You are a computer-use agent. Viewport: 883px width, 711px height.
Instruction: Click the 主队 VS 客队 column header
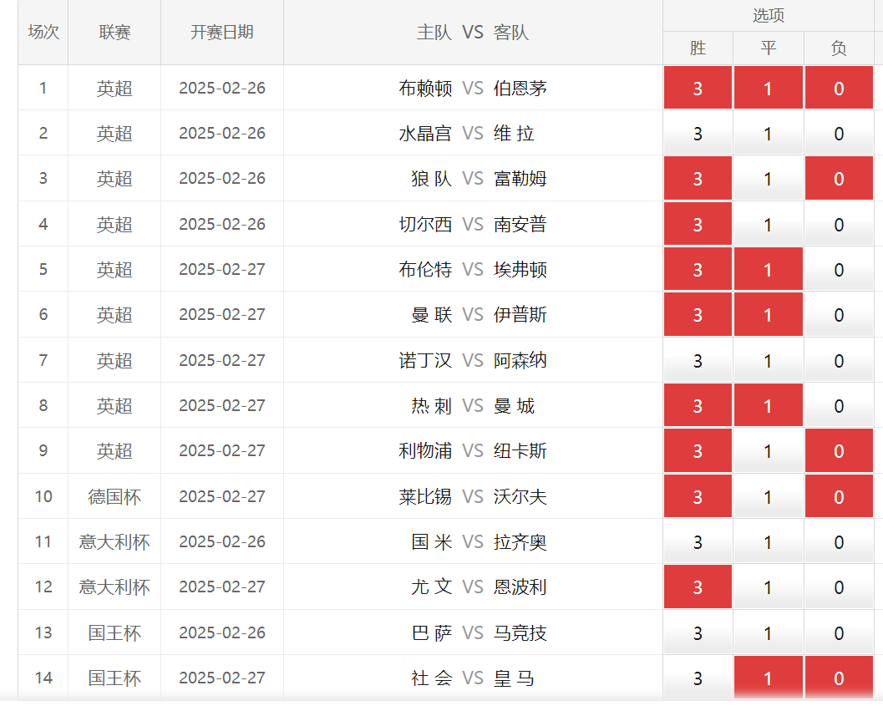[473, 32]
